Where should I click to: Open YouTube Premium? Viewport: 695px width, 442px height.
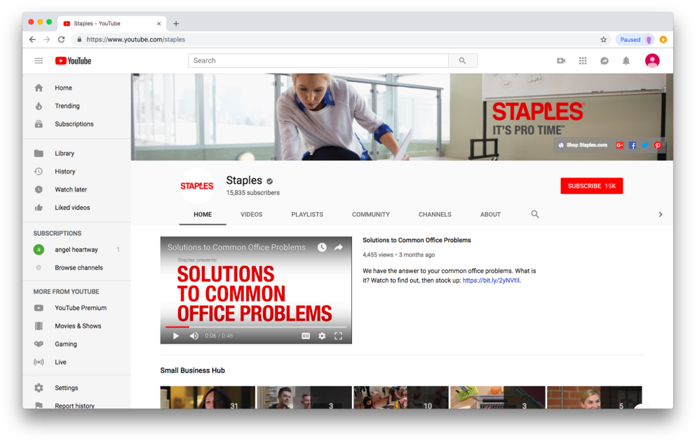[x=76, y=308]
